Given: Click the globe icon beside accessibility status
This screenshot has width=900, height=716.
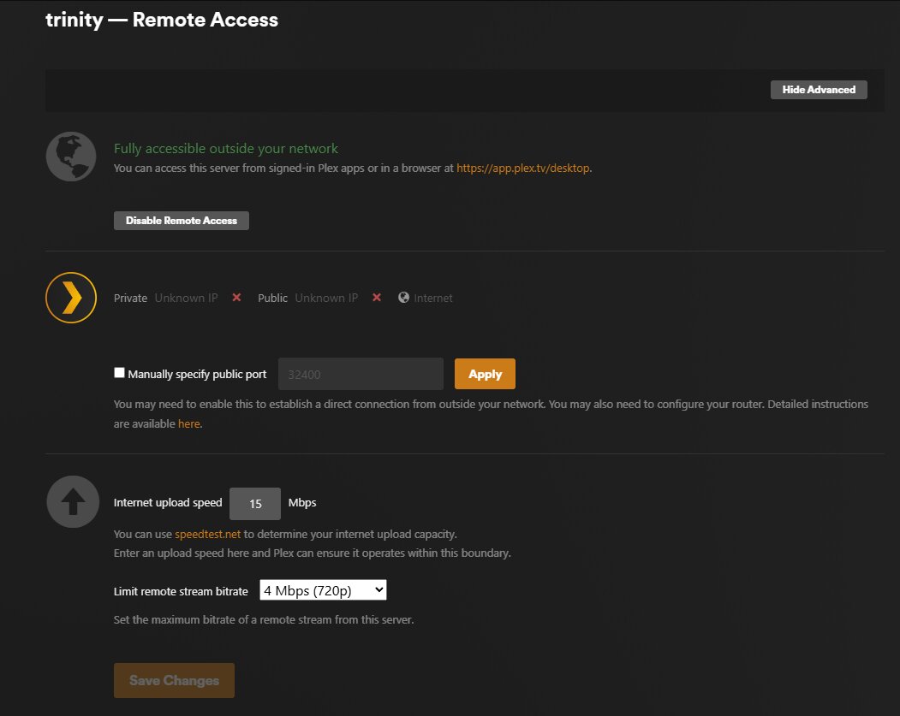Looking at the screenshot, I should point(71,157).
